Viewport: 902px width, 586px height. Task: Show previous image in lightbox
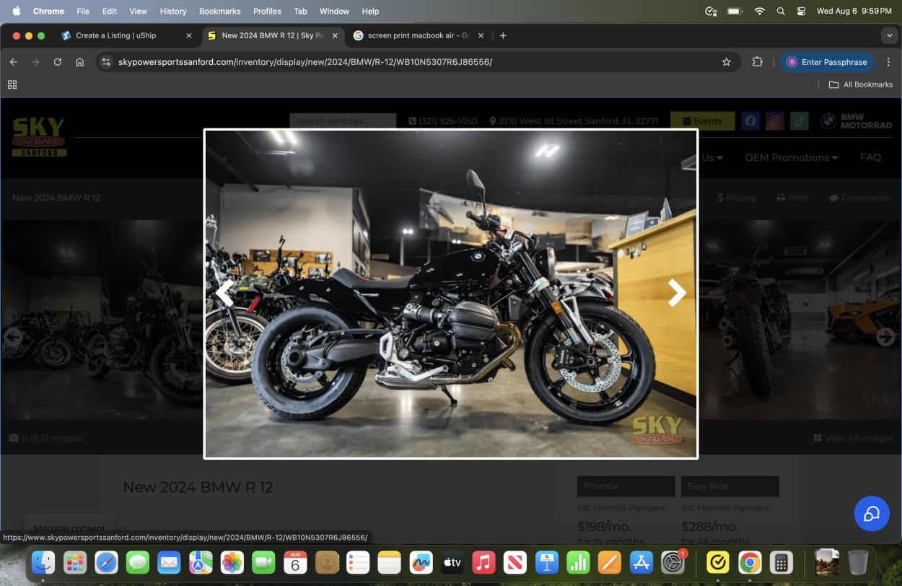click(225, 293)
